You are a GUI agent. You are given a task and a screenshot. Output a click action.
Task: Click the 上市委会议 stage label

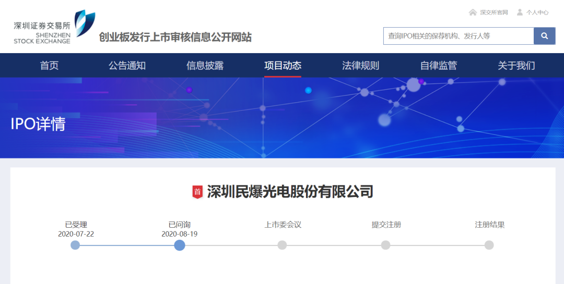[283, 225]
